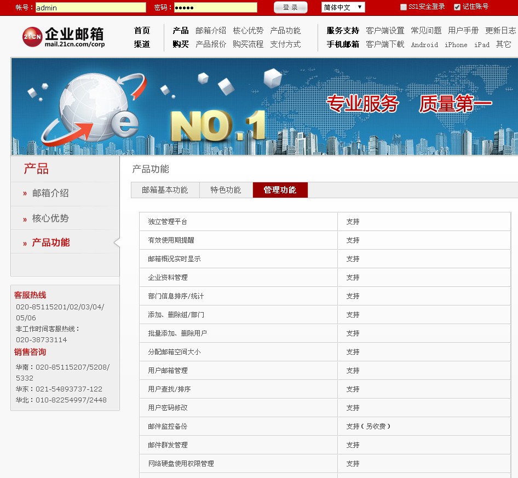The width and height of the screenshot is (518, 478).
Task: Open the 简体中文 language dropdown
Action: point(343,7)
